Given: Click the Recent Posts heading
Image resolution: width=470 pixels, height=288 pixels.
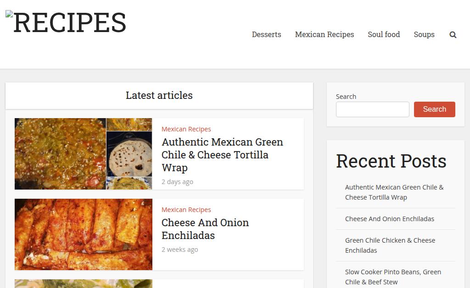Looking at the screenshot, I should pyautogui.click(x=391, y=161).
